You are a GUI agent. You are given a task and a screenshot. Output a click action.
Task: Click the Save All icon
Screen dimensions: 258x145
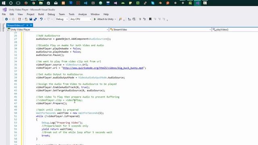coord(35,19)
